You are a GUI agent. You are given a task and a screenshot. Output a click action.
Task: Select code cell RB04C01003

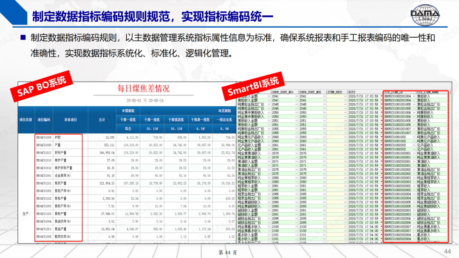pos(44,206)
